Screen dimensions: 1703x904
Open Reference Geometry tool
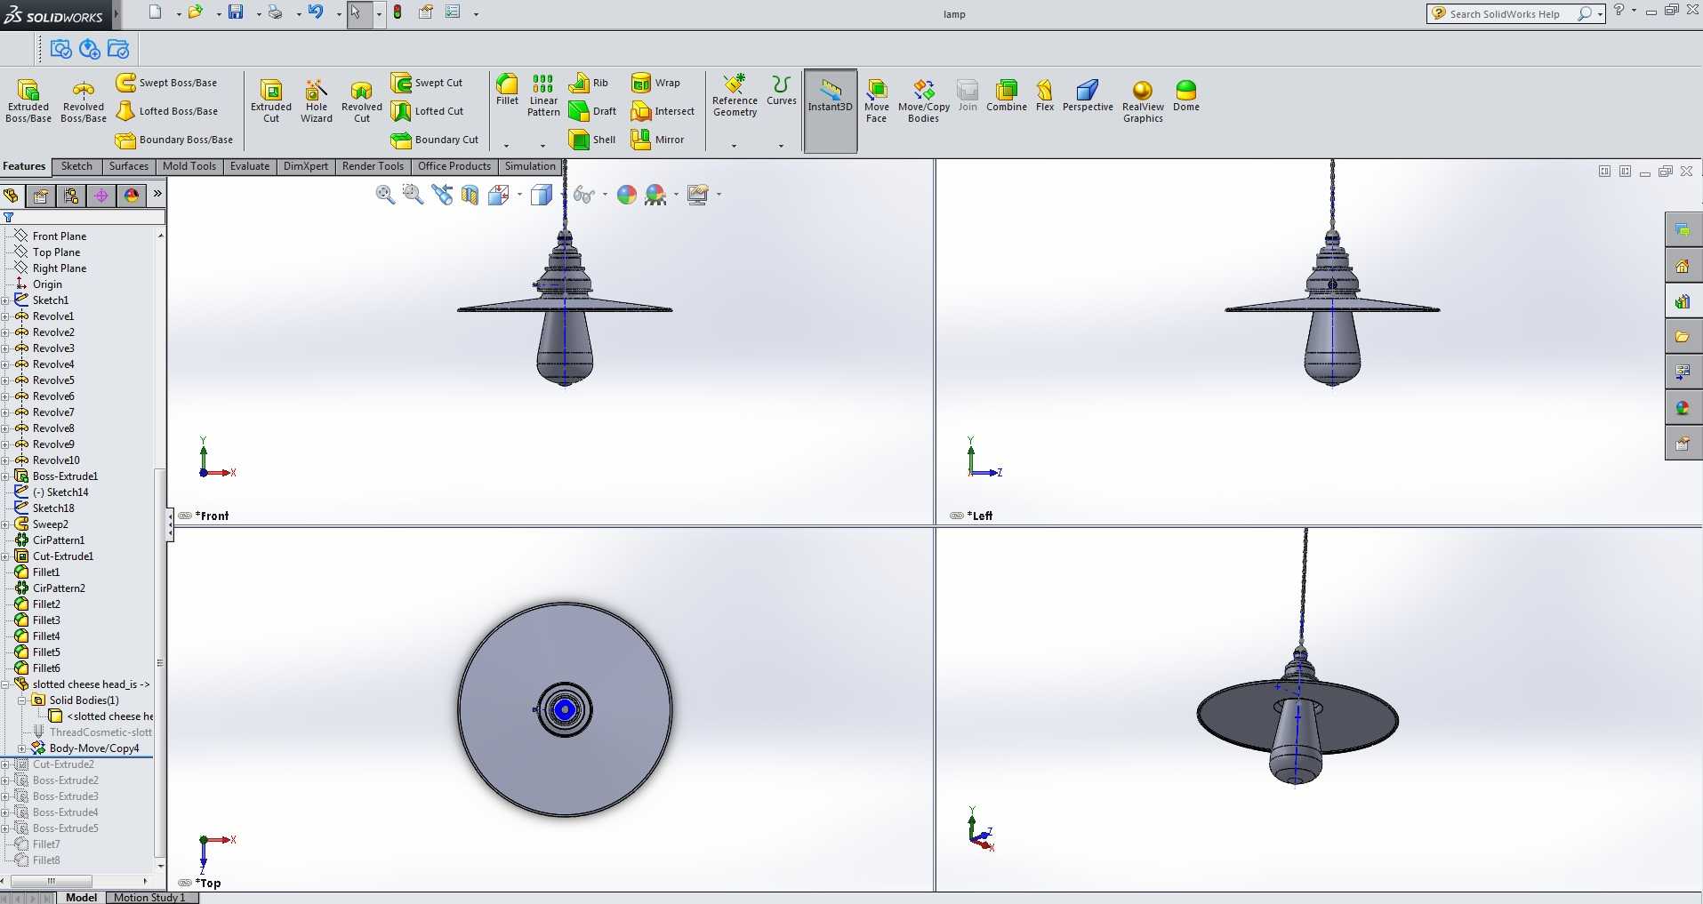pos(735,95)
